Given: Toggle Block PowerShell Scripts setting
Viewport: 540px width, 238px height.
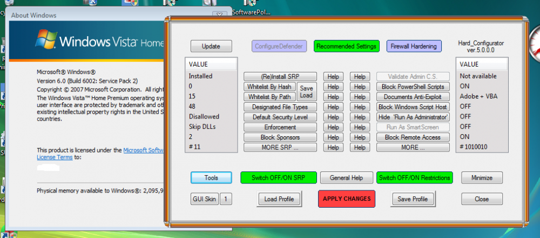Looking at the screenshot, I should 413,87.
